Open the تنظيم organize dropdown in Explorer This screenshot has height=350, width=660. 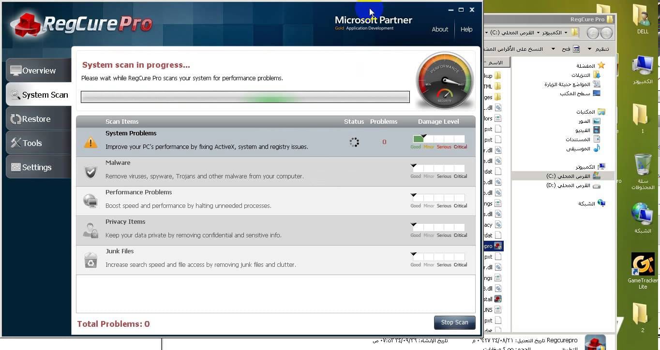[598, 49]
